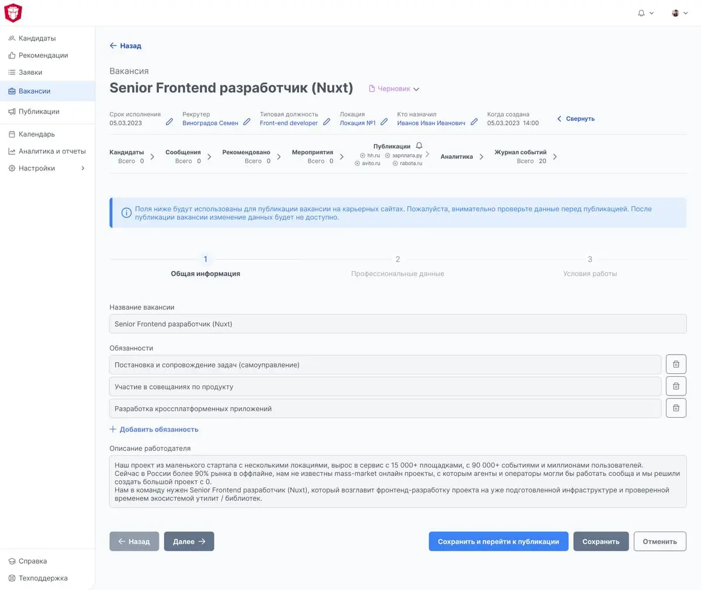Click Сохранить и перейти к публикации button
The width and height of the screenshot is (701, 590).
498,542
